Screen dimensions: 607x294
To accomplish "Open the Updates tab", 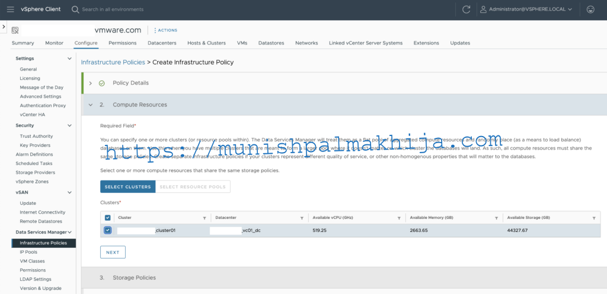I will (460, 43).
